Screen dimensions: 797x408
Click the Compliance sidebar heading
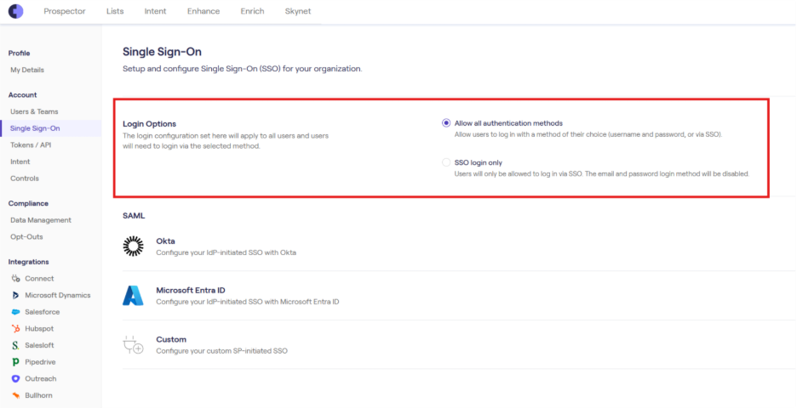28,203
